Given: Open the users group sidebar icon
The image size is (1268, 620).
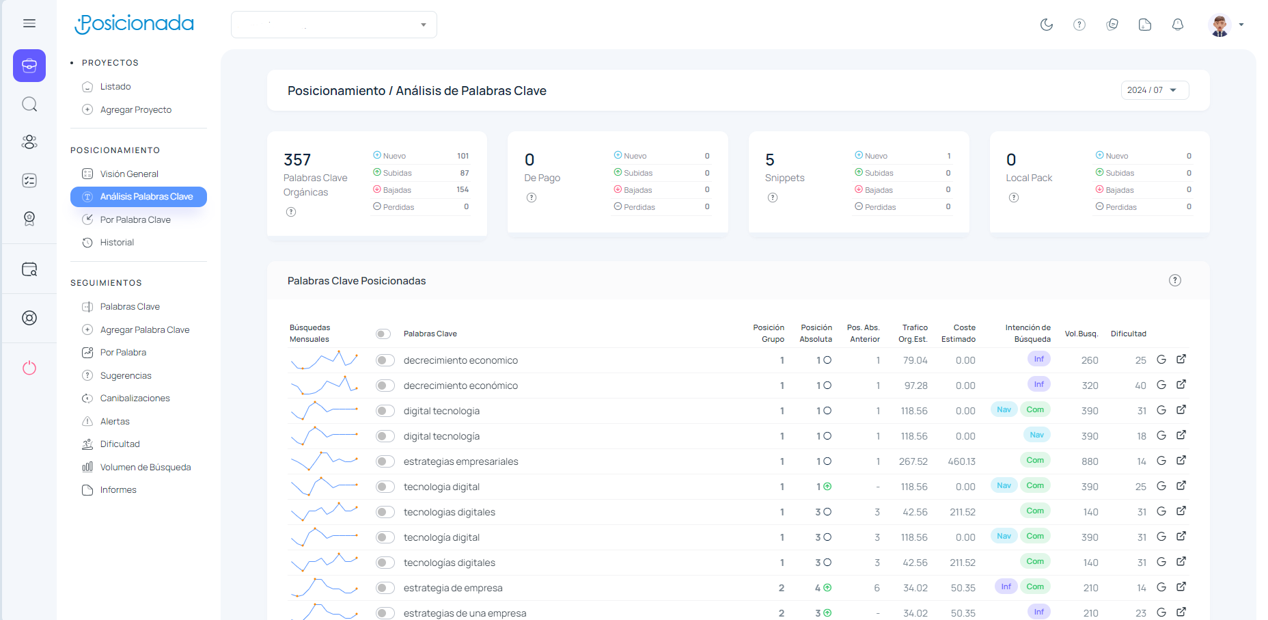Looking at the screenshot, I should pos(29,142).
